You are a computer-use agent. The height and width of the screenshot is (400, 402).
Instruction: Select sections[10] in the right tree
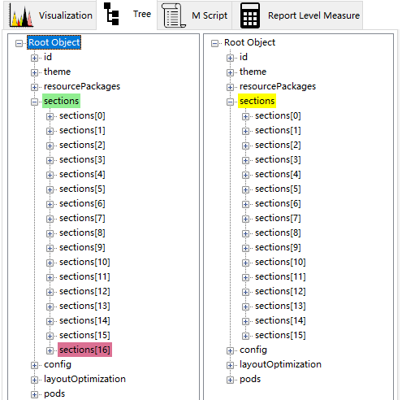coord(280,262)
